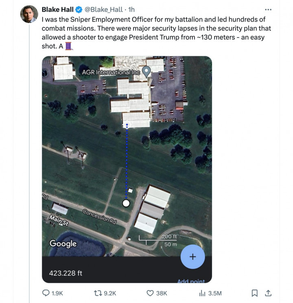Like the tweet with the heart icon
The height and width of the screenshot is (303, 293).
click(150, 293)
